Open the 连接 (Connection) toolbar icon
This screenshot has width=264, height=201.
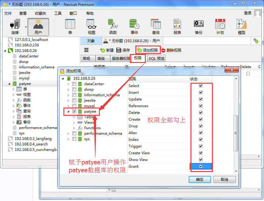(x=15, y=27)
